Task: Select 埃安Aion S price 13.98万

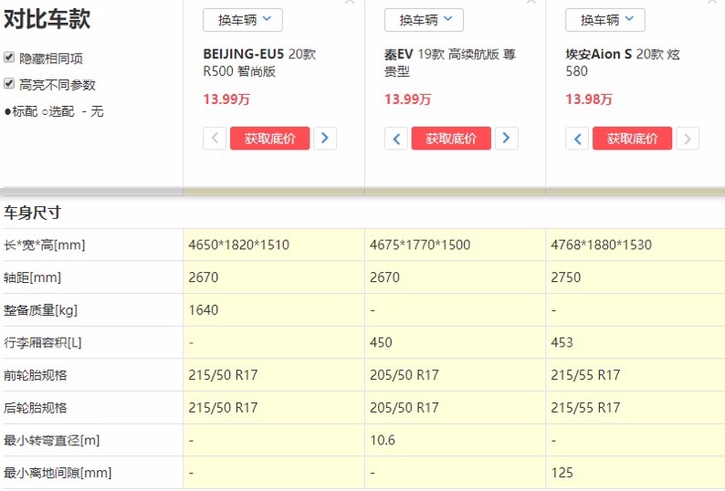Action: (589, 99)
